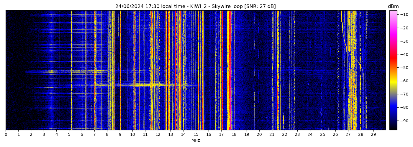
Task: Click the plot title mentioning KIWI_2 Skywire loop
Action: [195, 6]
